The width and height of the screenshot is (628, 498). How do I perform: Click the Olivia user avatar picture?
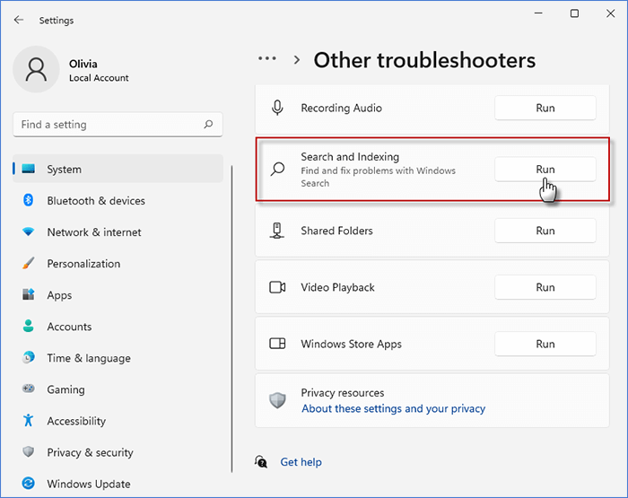pos(37,70)
